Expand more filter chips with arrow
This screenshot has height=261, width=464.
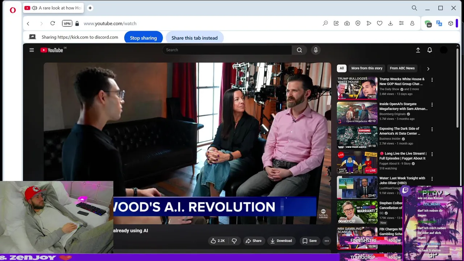[x=428, y=69]
